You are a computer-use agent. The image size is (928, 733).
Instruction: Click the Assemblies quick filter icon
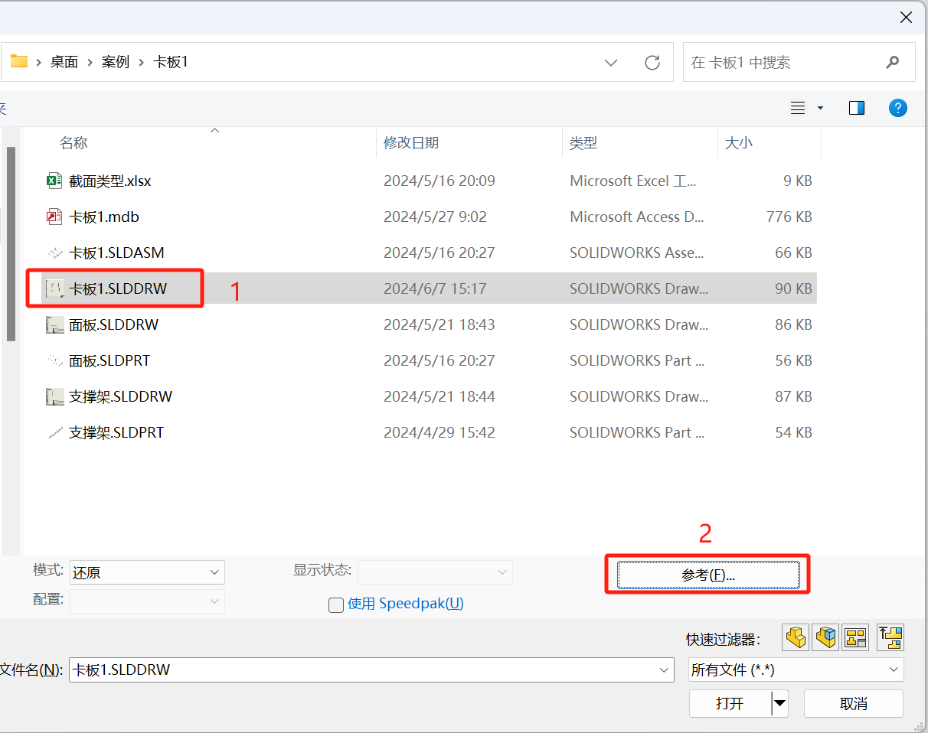(826, 637)
